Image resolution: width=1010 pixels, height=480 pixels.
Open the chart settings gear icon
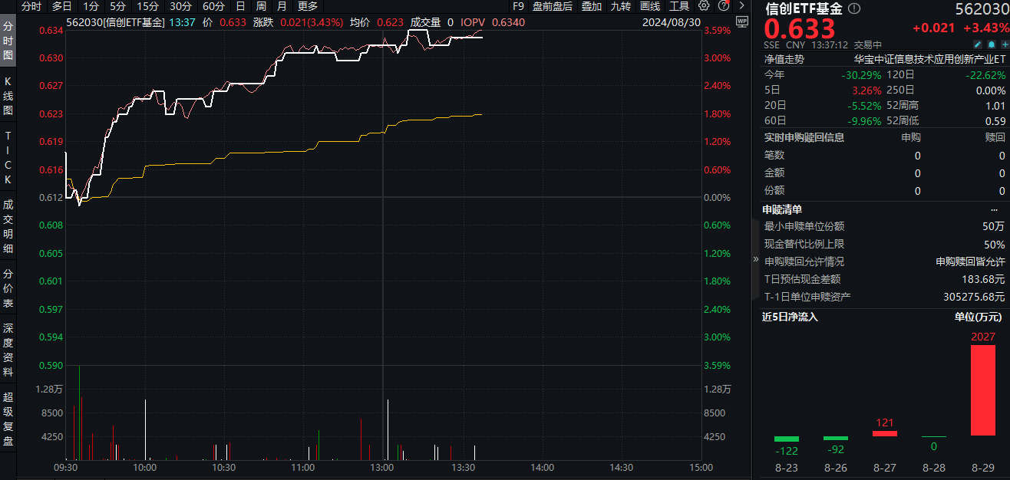[x=704, y=6]
